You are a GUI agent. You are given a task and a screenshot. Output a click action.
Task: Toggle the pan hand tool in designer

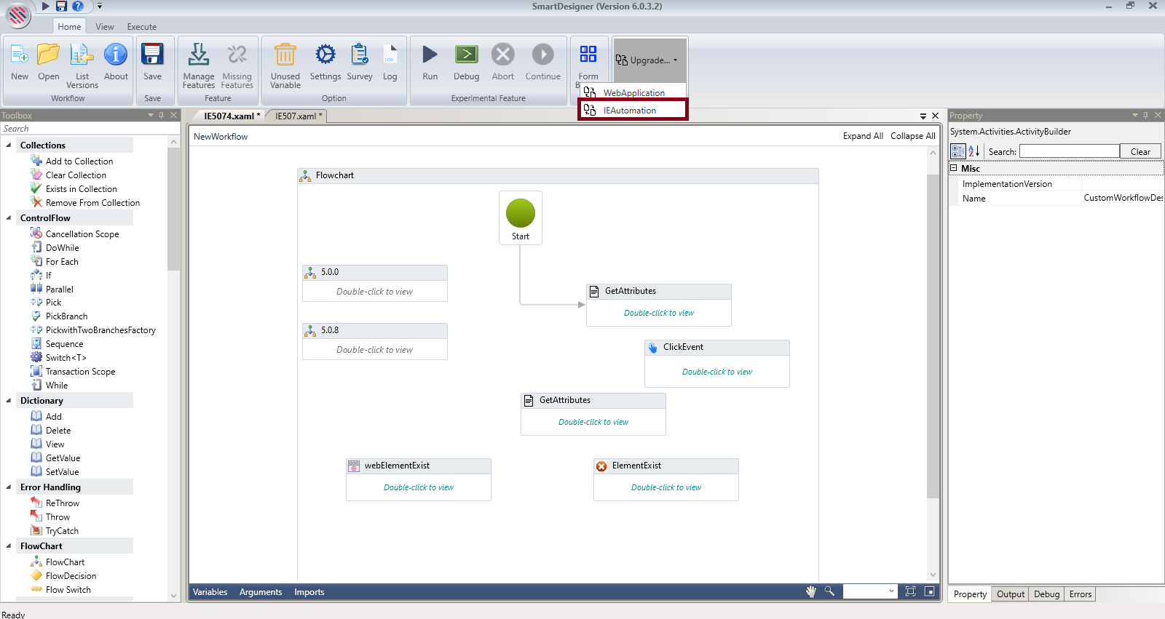coord(810,591)
